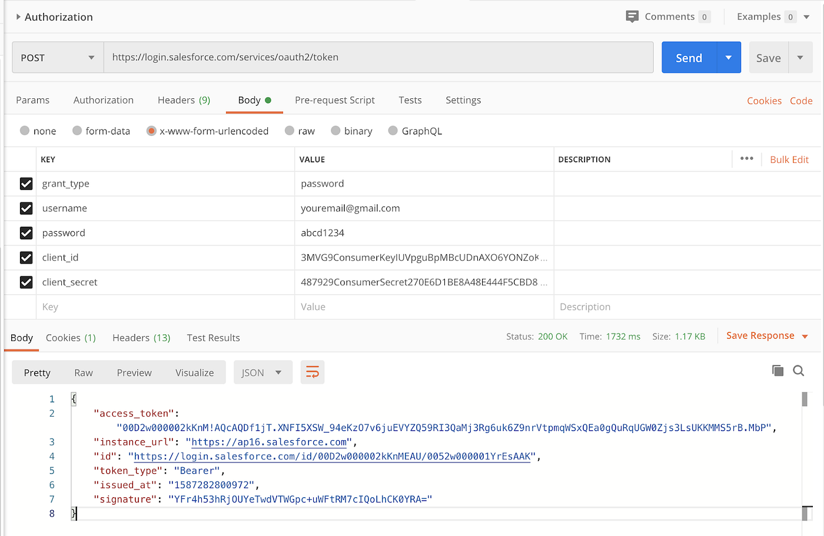Open the Test Results tab
This screenshot has height=536, width=824.
(x=214, y=338)
